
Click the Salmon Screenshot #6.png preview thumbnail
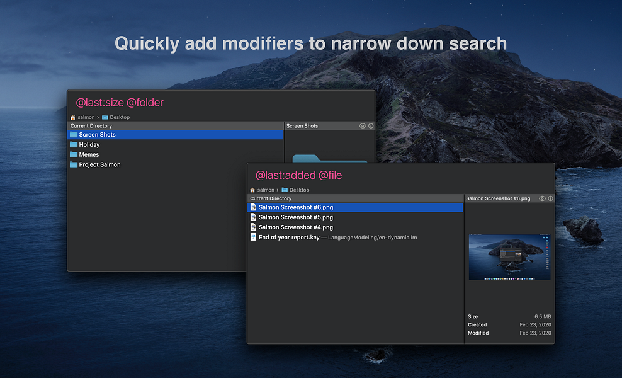pyautogui.click(x=509, y=257)
